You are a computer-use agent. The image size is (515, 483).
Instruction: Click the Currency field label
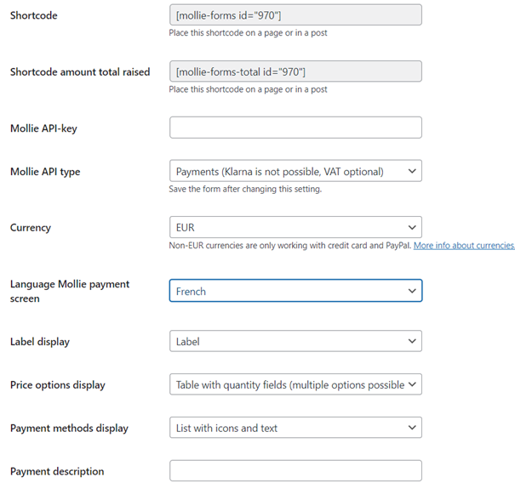31,228
